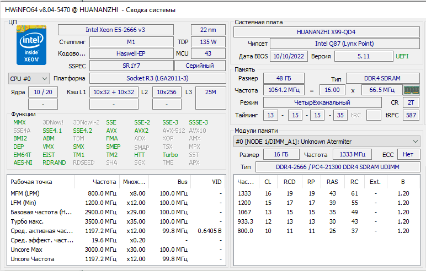Click the DDR4-2666 / PC4-21300 module type field
426x271 pixels.
(x=337, y=167)
